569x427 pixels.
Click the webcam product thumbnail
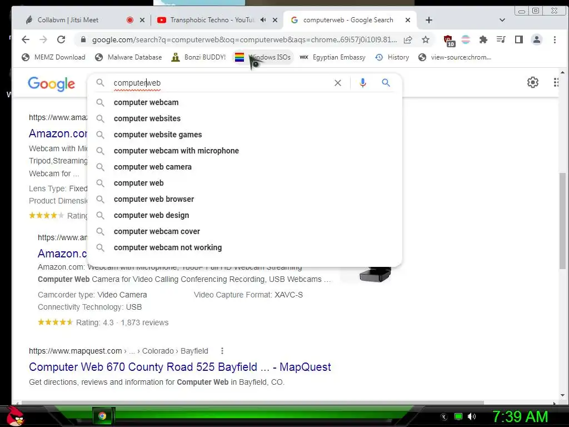pos(375,274)
